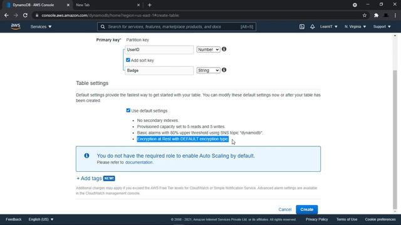Open the Chrome profile avatar
401x225 pixels.
(386, 15)
